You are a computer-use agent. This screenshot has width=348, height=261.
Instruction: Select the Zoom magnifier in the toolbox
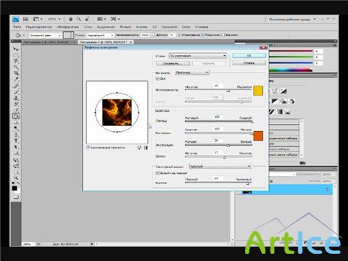click(16, 178)
